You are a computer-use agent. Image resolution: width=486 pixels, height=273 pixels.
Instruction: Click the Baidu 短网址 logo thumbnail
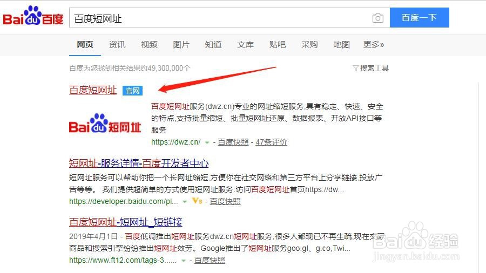[105, 123]
